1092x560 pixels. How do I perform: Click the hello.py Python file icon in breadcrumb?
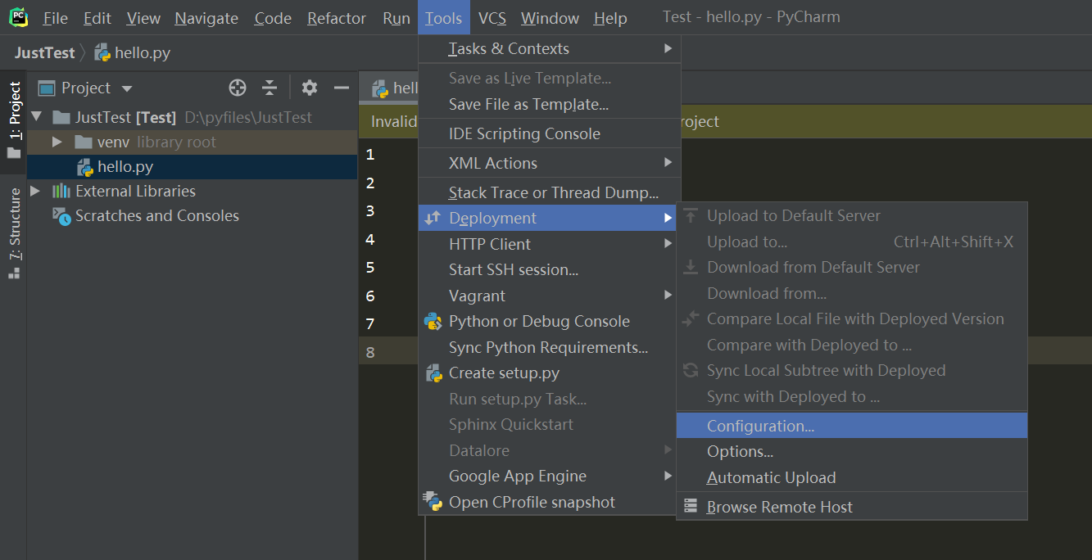click(102, 53)
